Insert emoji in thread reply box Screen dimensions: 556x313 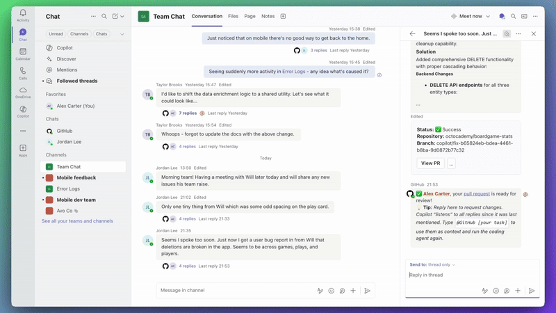point(496,291)
